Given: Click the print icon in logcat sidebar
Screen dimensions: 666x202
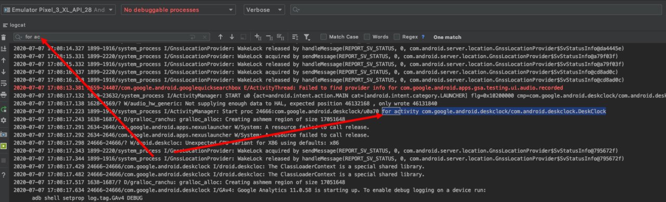Looking at the screenshot, I should pyautogui.click(x=4, y=95).
